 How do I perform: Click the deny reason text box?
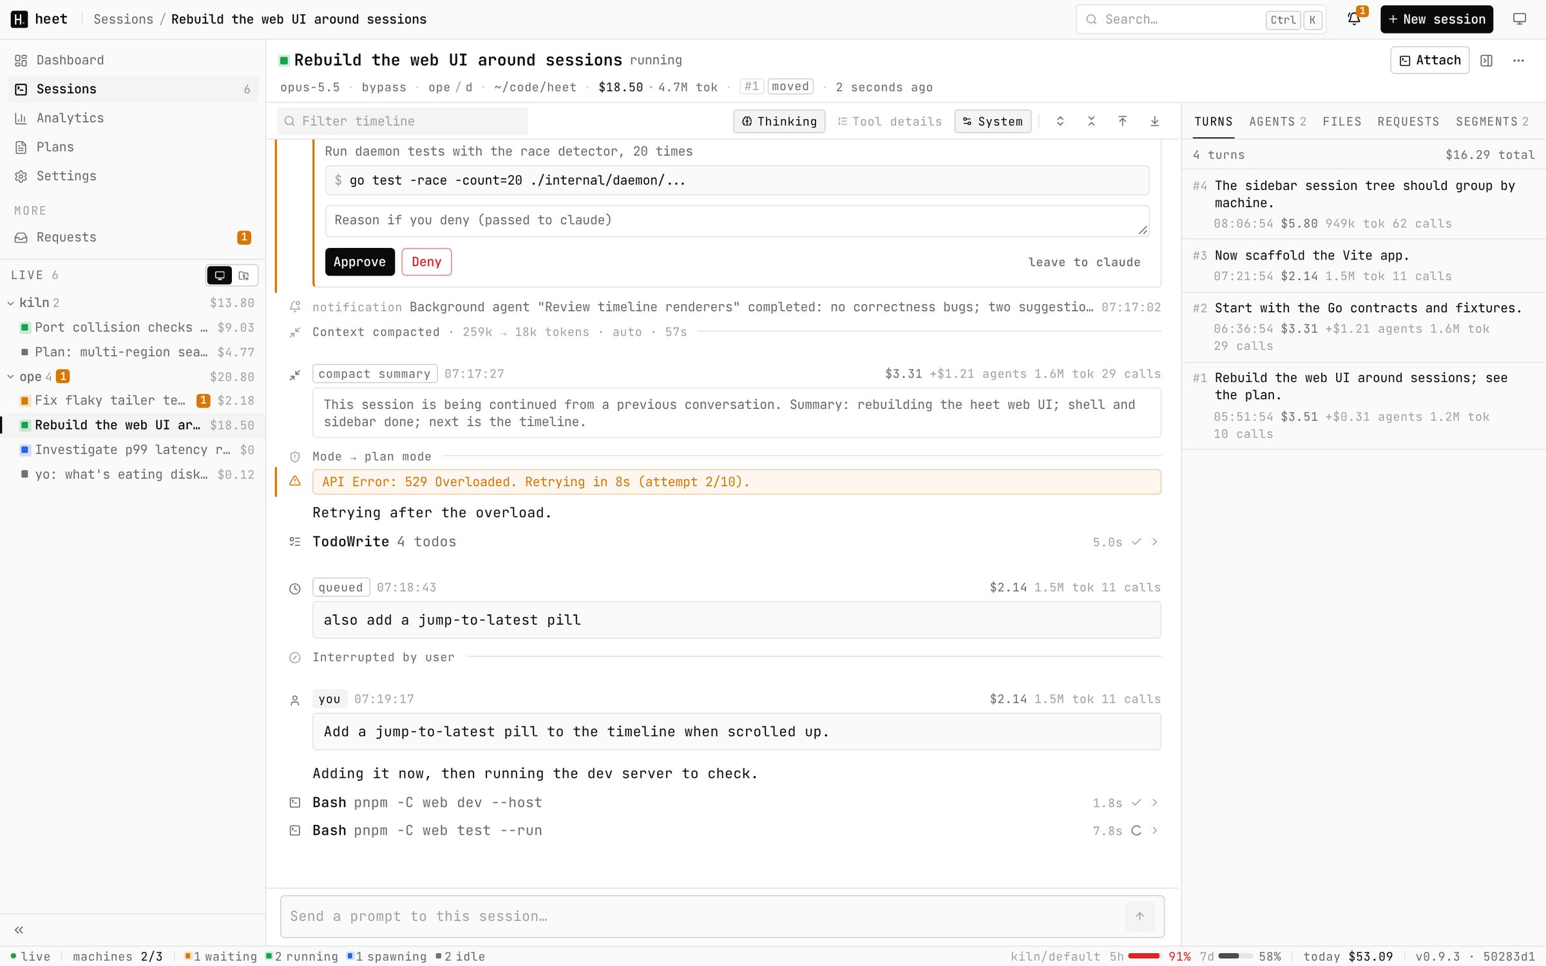click(x=737, y=221)
